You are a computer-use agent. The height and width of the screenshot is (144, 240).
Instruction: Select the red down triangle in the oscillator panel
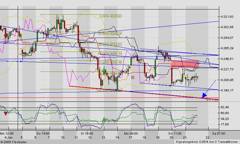point(6,113)
